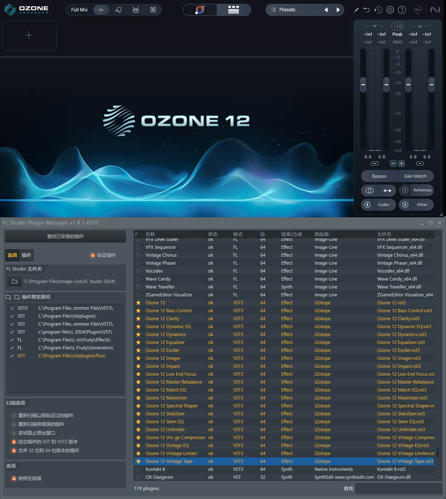Switch to Ozone module chain view

tap(234, 10)
